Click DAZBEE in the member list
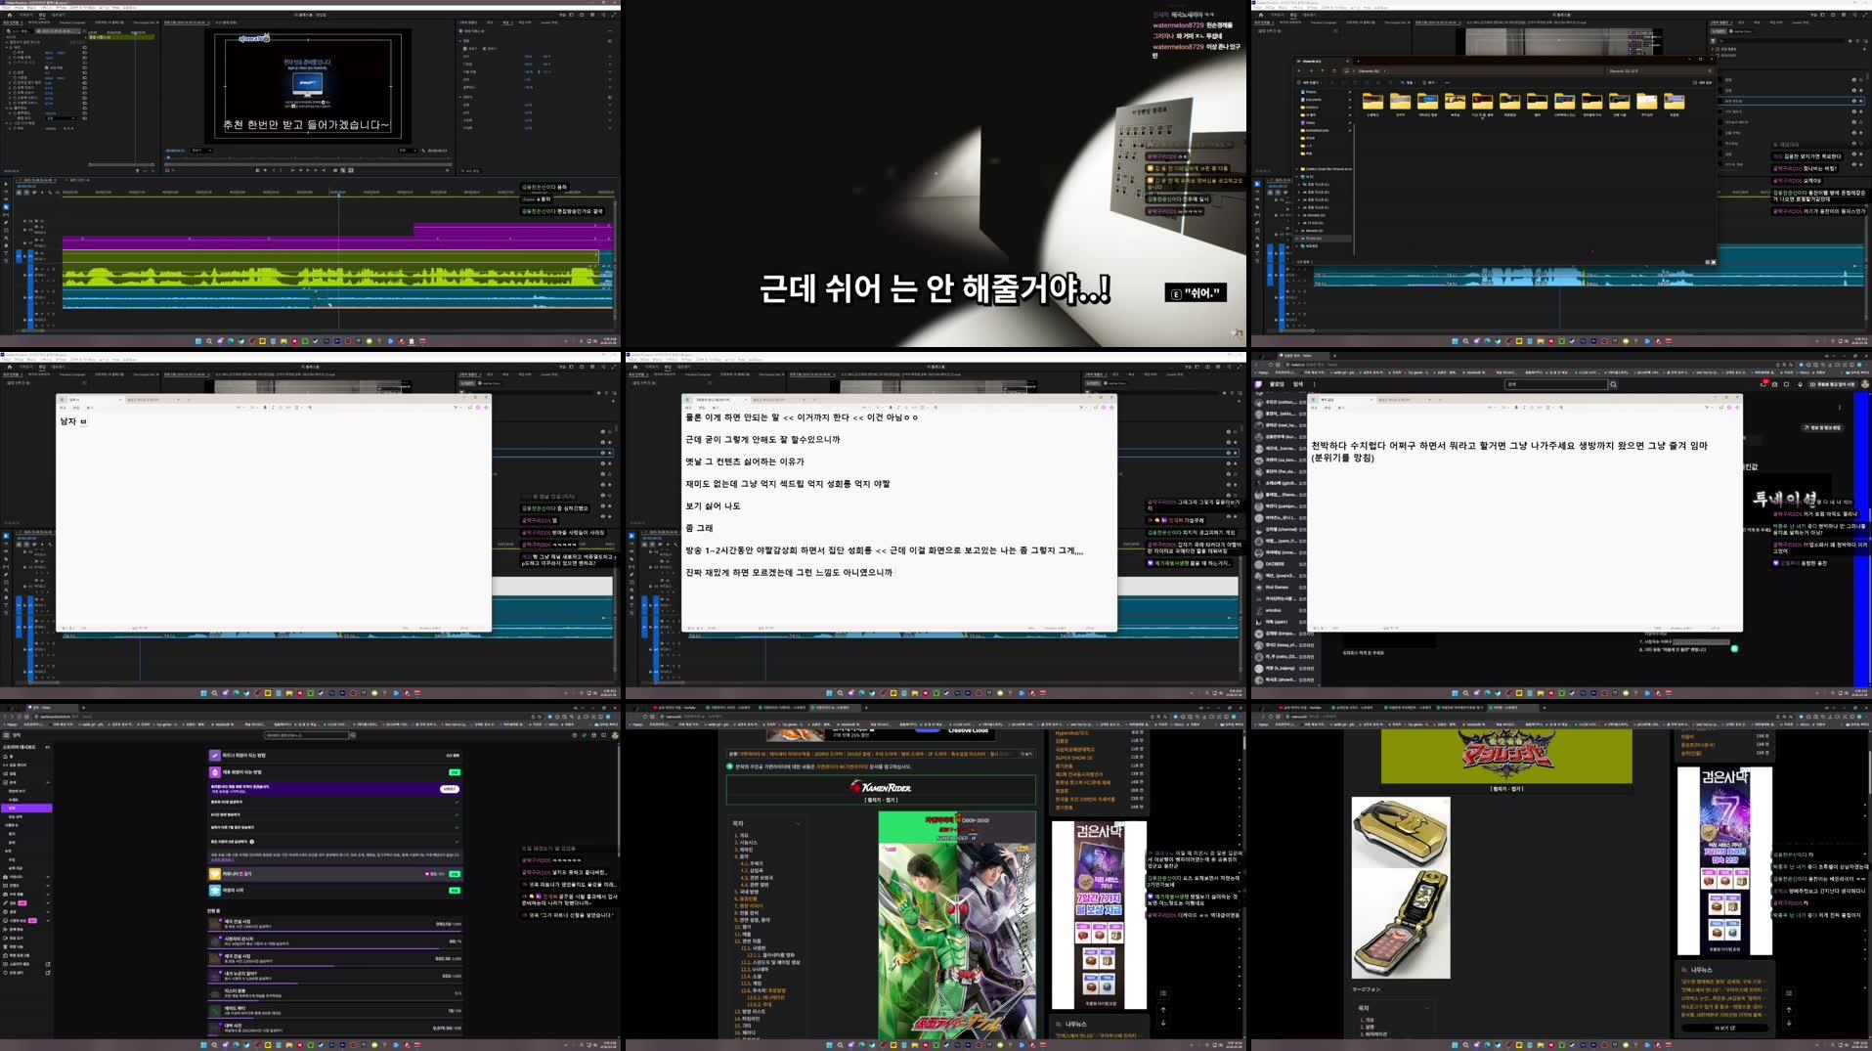1872x1051 pixels. tap(1276, 564)
